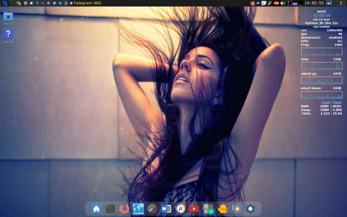Launch the terminal from the dock
347x217 pixels.
click(110, 209)
